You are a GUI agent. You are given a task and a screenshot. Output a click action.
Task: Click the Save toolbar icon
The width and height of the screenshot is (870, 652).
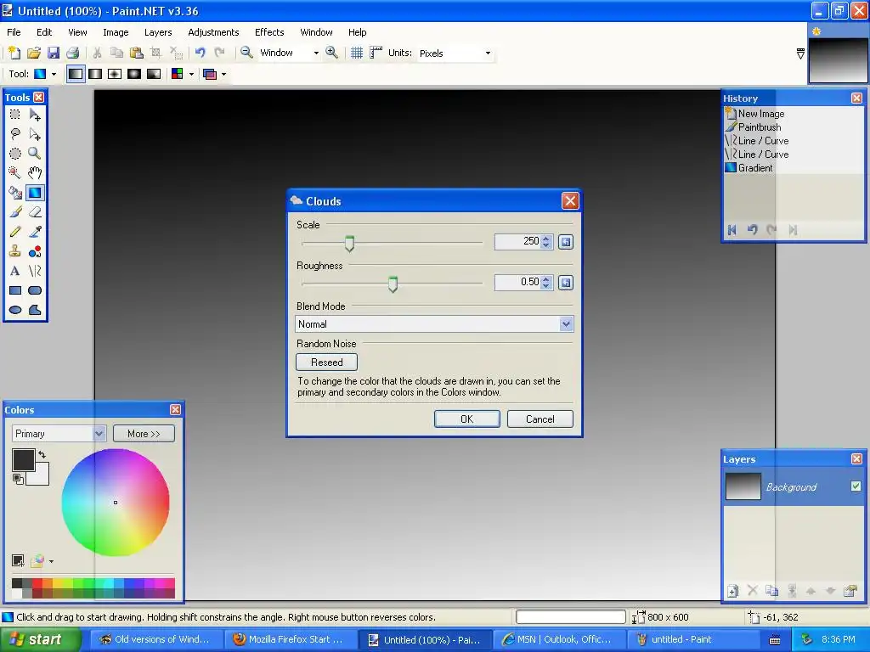pyautogui.click(x=54, y=53)
